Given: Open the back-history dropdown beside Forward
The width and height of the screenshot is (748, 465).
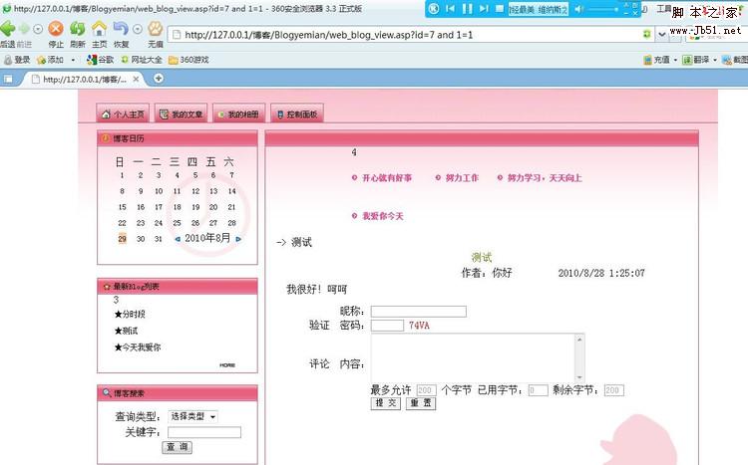Looking at the screenshot, I should pos(38,30).
